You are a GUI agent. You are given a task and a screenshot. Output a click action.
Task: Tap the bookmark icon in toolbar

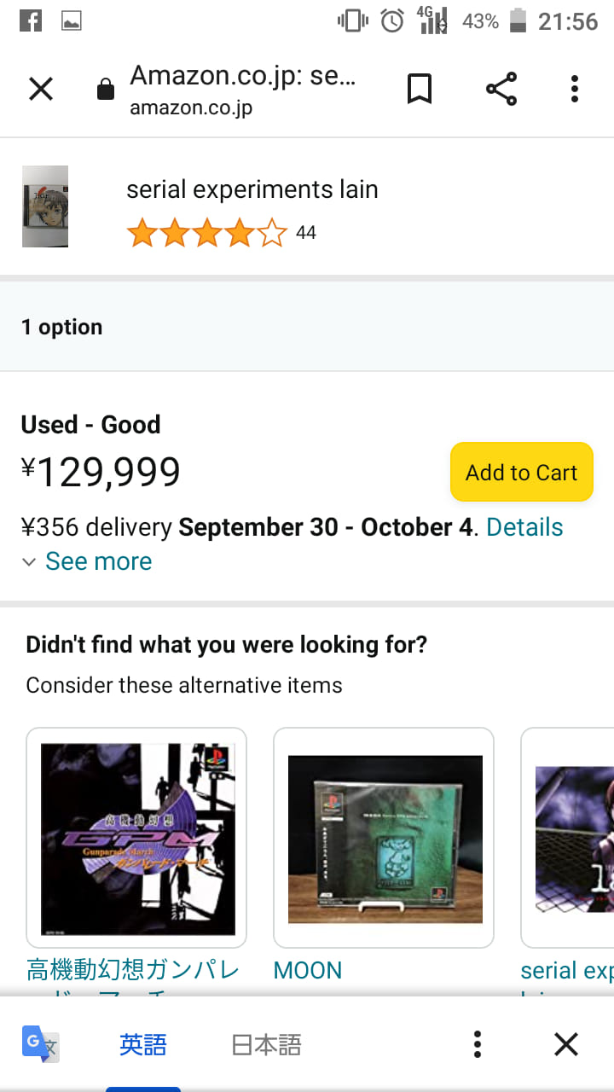[419, 89]
